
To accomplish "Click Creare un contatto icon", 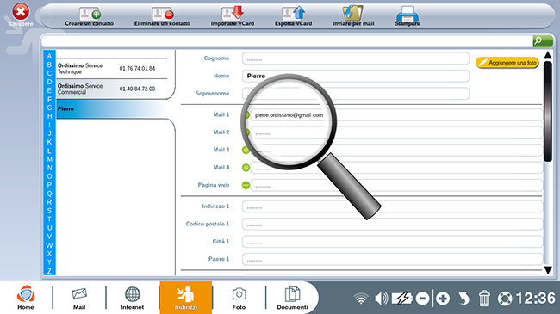I will pyautogui.click(x=90, y=14).
